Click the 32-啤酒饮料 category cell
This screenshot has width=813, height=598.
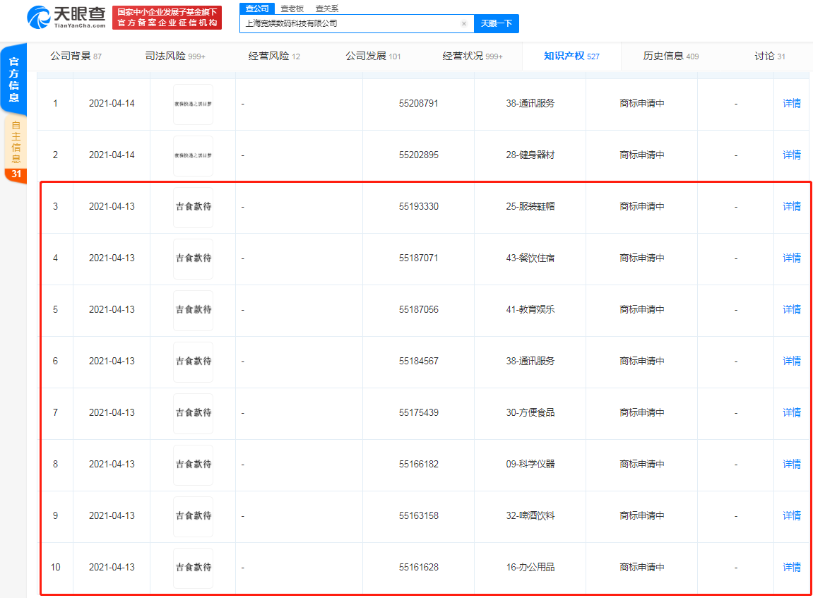[x=530, y=515]
